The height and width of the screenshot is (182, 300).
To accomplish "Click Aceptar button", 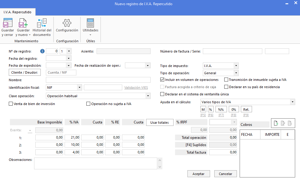I will (198, 174).
